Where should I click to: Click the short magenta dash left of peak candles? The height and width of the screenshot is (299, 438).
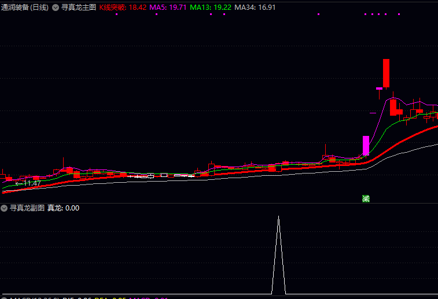pos(373,113)
